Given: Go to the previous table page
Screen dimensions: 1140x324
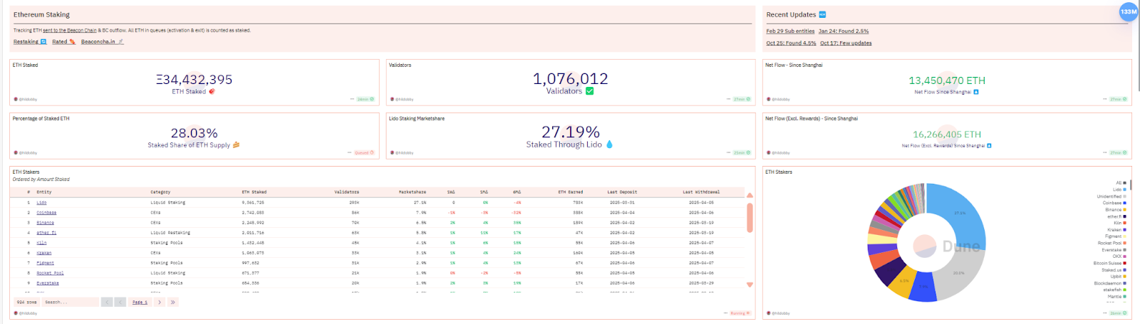Looking at the screenshot, I should [120, 302].
